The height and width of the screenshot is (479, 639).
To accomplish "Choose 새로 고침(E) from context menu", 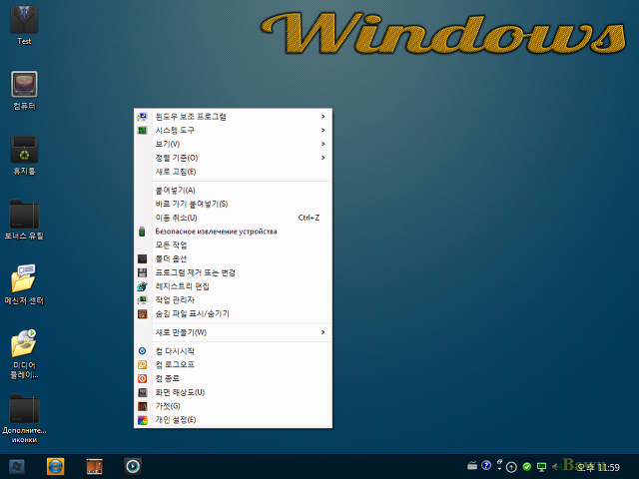I will [233, 172].
